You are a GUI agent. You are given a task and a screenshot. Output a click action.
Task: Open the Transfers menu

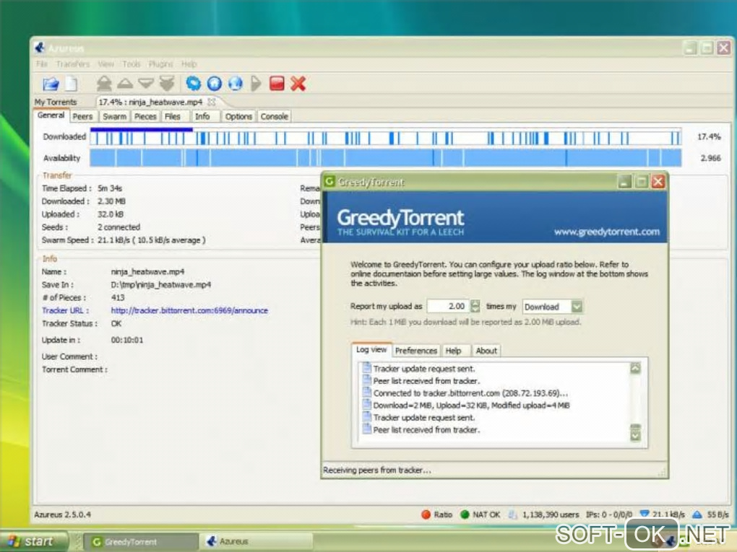[72, 63]
